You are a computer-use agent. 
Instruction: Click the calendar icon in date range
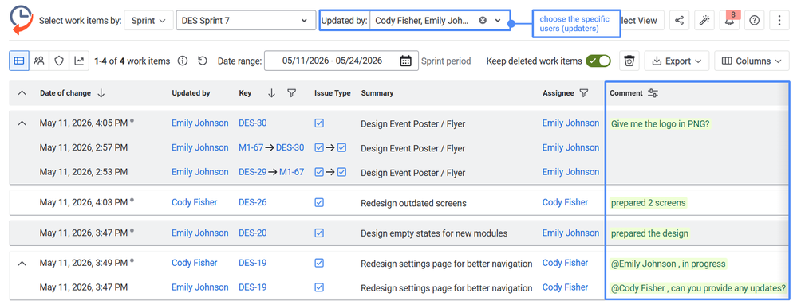(405, 61)
